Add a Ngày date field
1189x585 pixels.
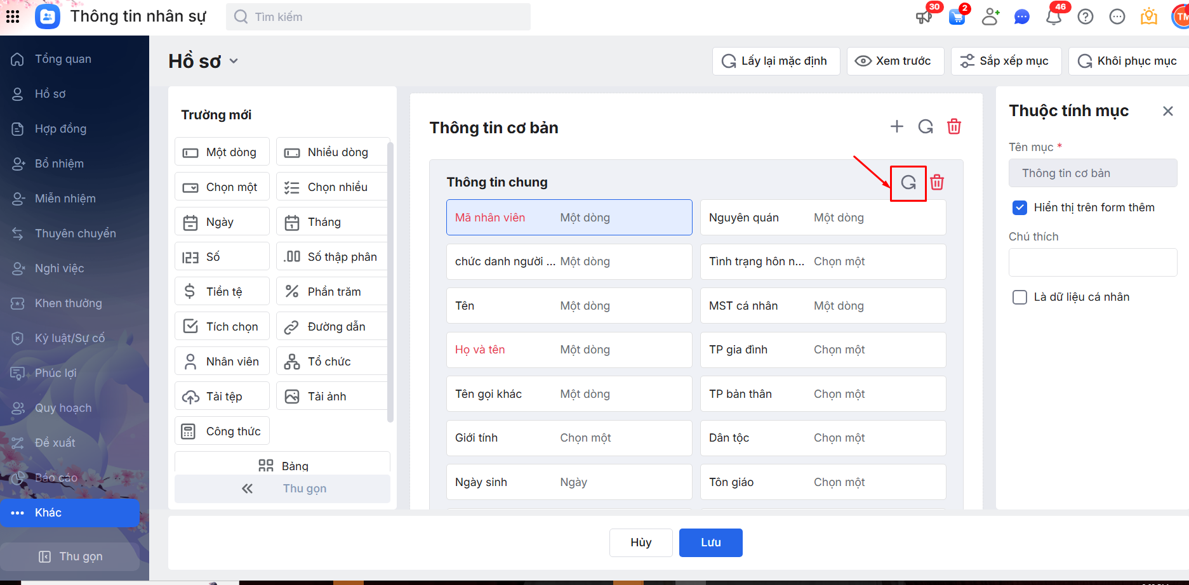(x=222, y=222)
